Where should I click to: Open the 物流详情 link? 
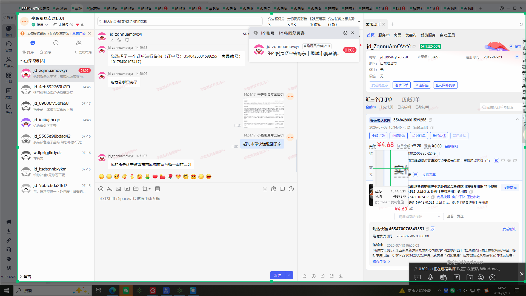point(381,261)
